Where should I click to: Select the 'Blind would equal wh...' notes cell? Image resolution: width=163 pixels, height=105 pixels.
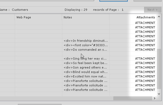click(x=86, y=72)
